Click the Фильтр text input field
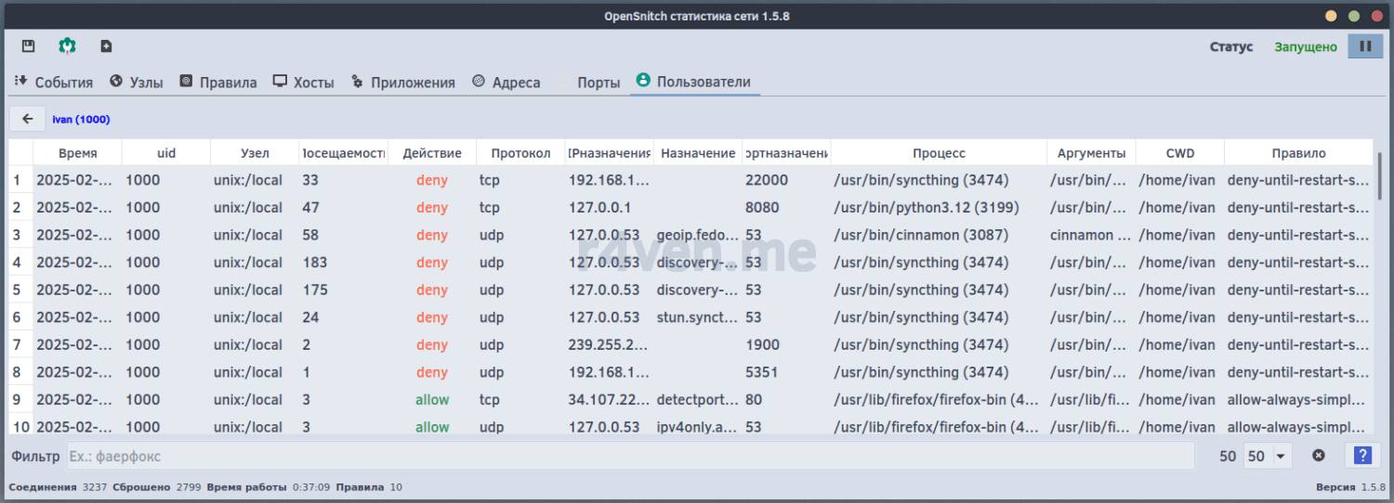The width and height of the screenshot is (1394, 503). click(x=630, y=456)
